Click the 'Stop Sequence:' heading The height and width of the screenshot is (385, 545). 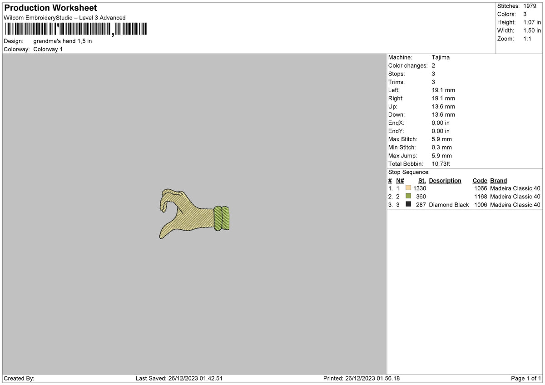click(409, 172)
